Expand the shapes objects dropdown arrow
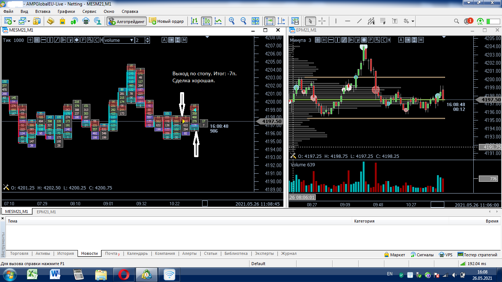 [x=413, y=21]
